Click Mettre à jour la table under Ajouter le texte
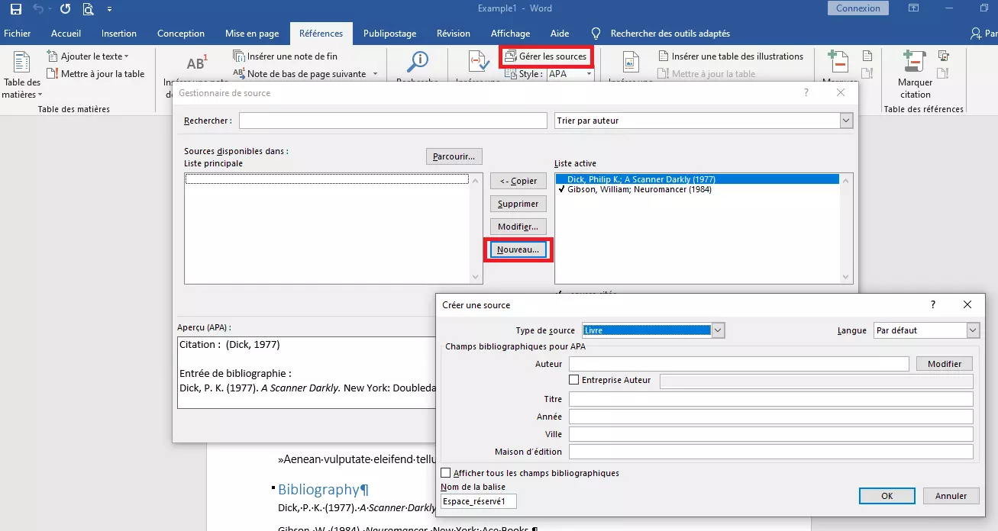 [95, 74]
